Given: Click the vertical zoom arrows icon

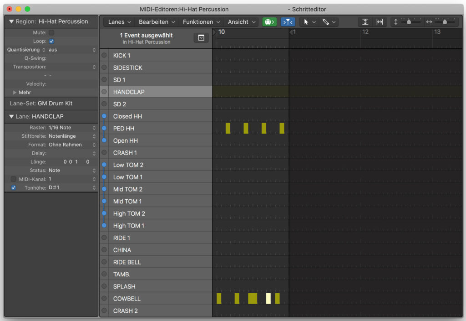Looking at the screenshot, I should (395, 22).
